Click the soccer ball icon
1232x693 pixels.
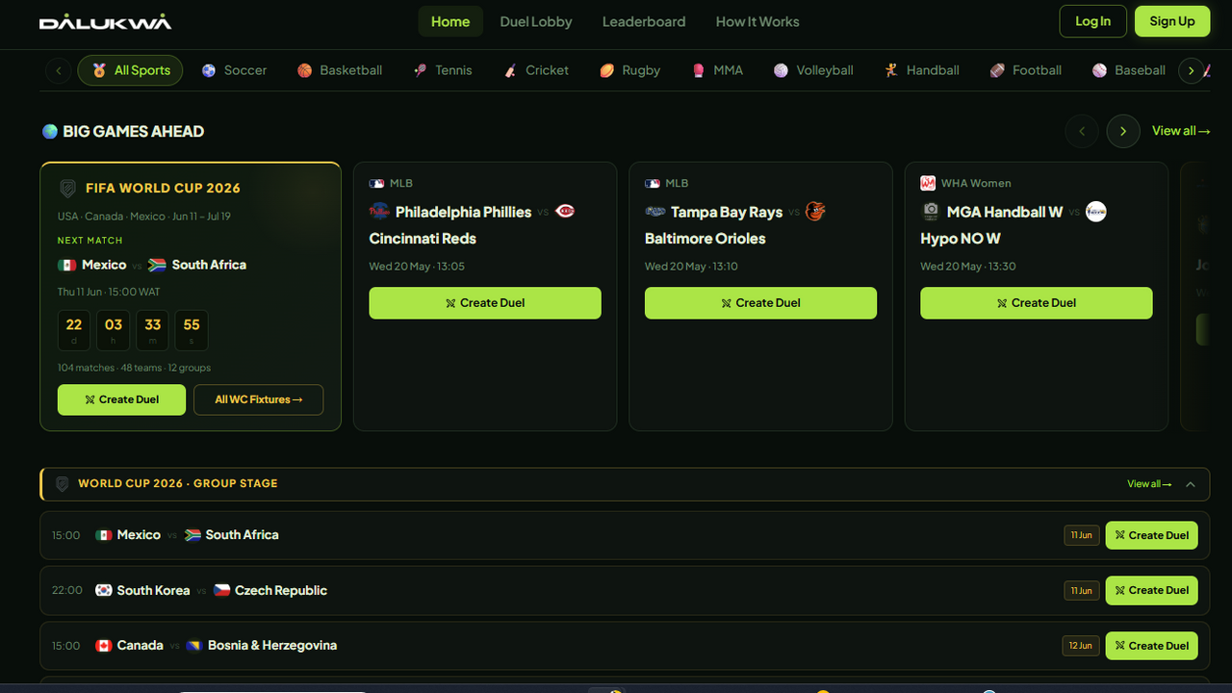[209, 70]
